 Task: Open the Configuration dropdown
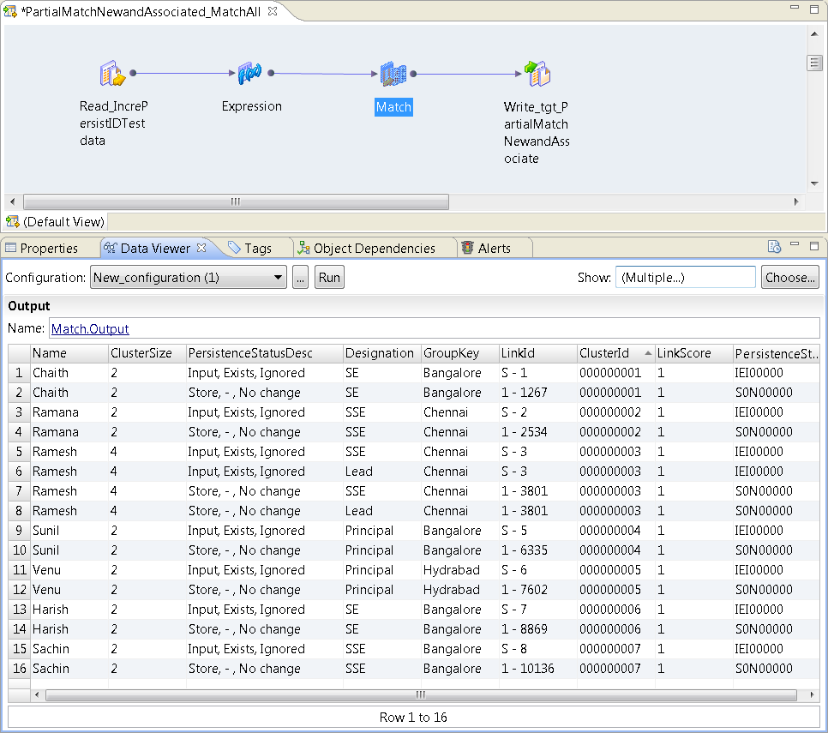pyautogui.click(x=189, y=278)
